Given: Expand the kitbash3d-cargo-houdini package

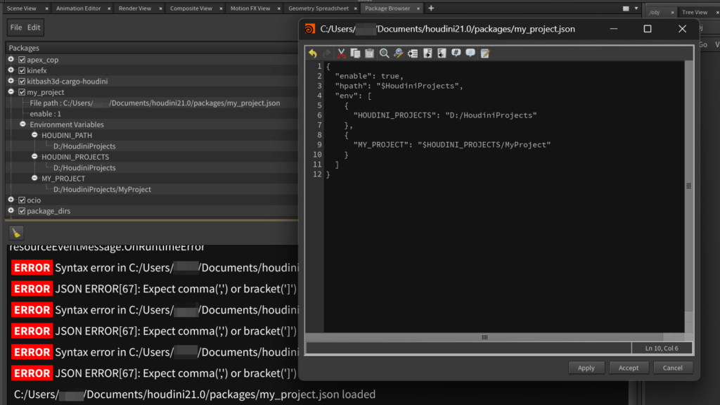Looking at the screenshot, I should [11, 82].
